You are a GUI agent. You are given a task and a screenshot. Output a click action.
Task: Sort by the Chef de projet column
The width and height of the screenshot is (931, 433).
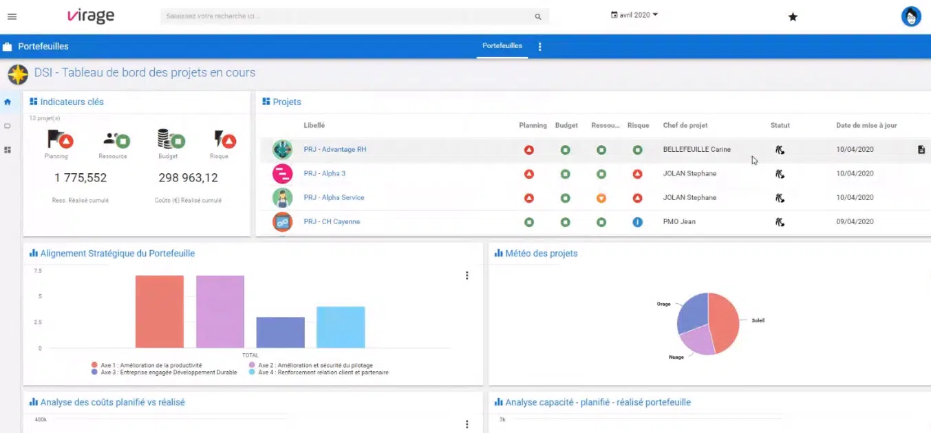[x=685, y=125]
